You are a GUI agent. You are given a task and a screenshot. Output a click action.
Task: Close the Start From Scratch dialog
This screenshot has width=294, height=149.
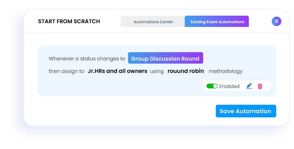coord(276,21)
